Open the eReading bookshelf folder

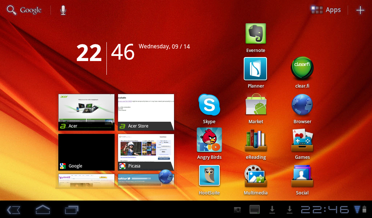point(256,140)
